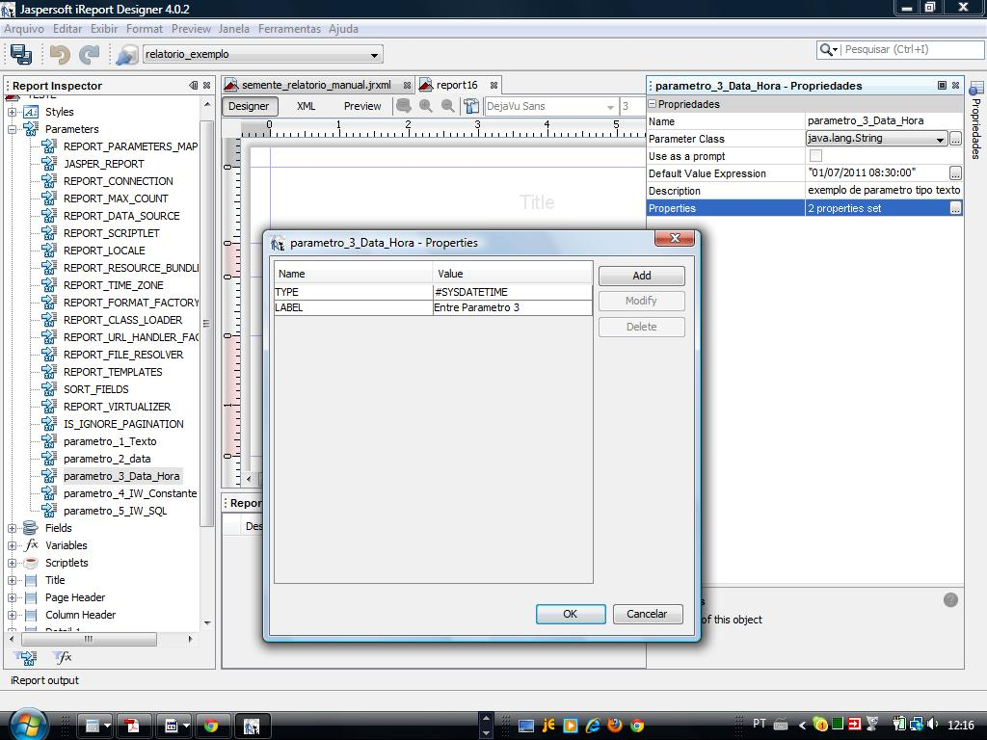The width and height of the screenshot is (987, 740).
Task: Expand the Styles tree node
Action: (x=12, y=112)
